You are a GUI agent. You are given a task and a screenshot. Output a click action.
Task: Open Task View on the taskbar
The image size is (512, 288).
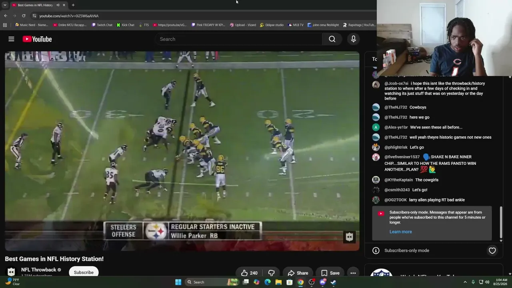point(246,282)
